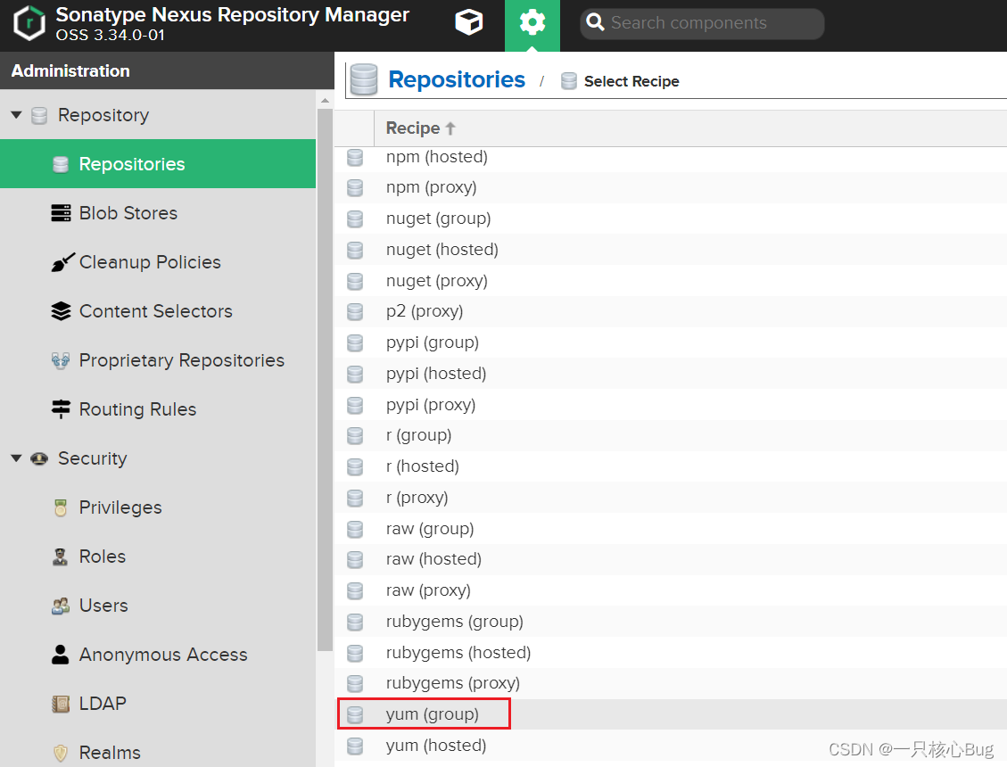Click the Content Selectors layers icon
The height and width of the screenshot is (767, 1007).
click(61, 311)
